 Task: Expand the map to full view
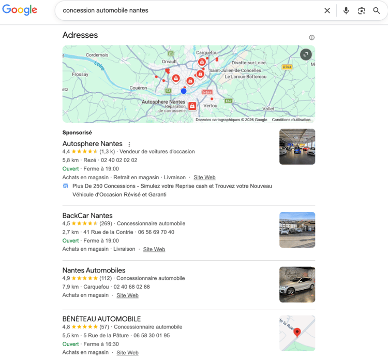pyautogui.click(x=306, y=54)
